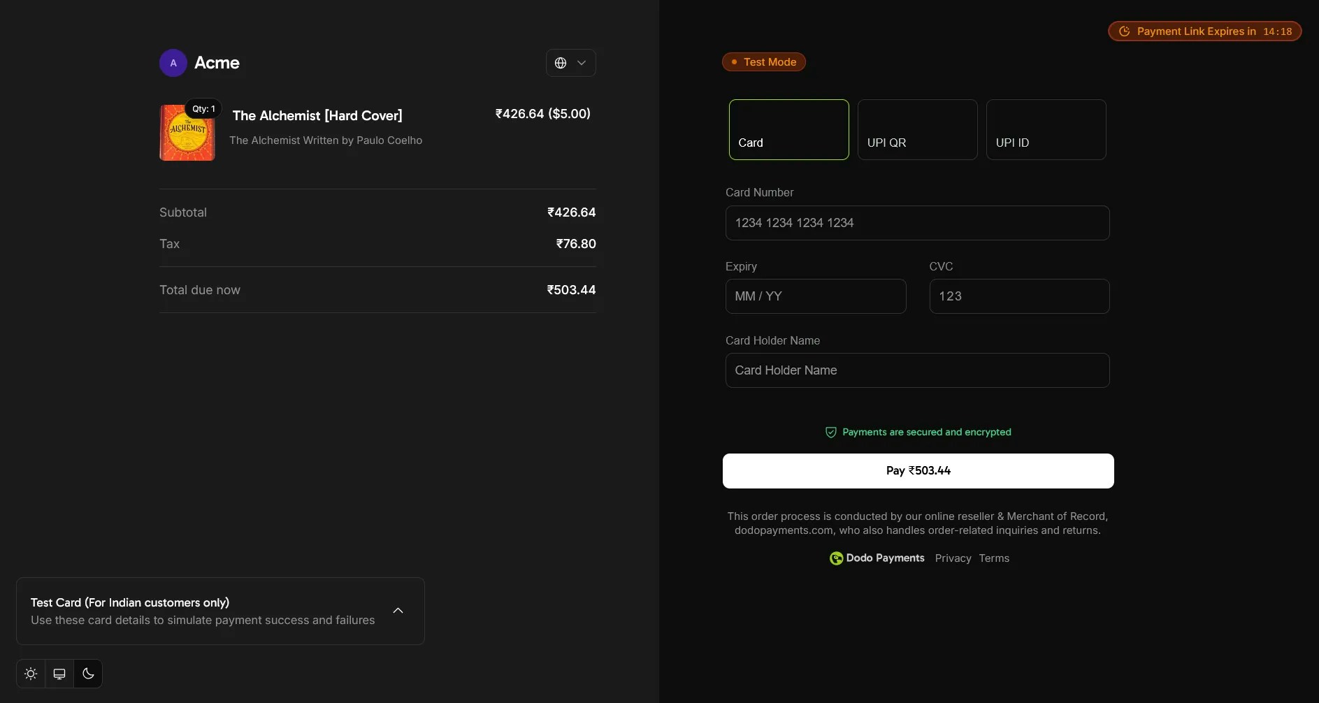Image resolution: width=1319 pixels, height=703 pixels.
Task: Click the Acme avatar icon
Action: click(173, 63)
